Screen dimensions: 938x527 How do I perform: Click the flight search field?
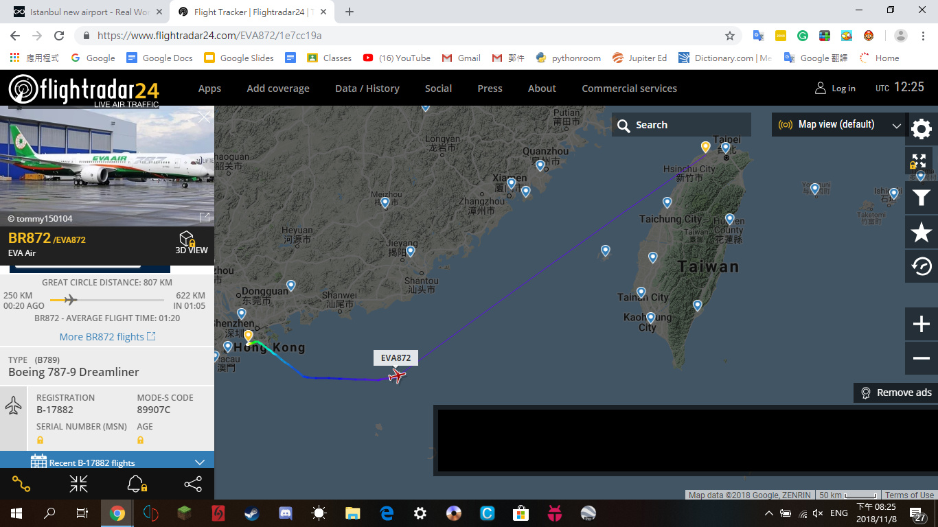pos(681,125)
